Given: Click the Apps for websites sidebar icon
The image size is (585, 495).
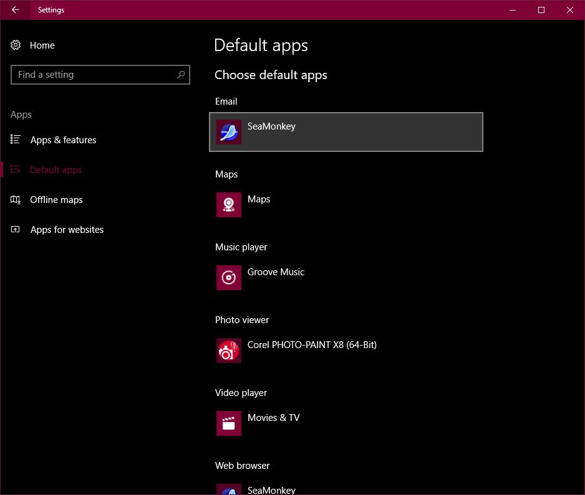Looking at the screenshot, I should 16,230.
